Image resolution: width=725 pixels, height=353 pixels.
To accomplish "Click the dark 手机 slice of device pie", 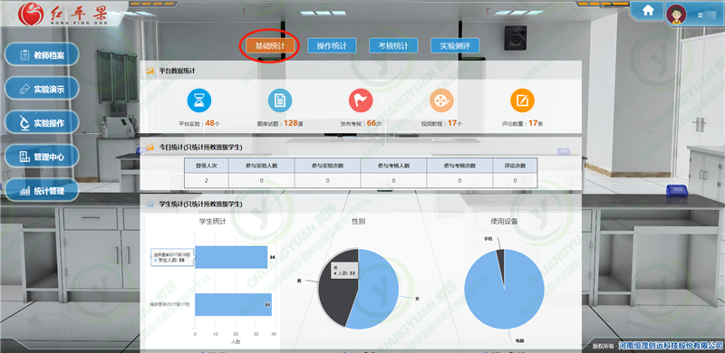I will point(500,259).
